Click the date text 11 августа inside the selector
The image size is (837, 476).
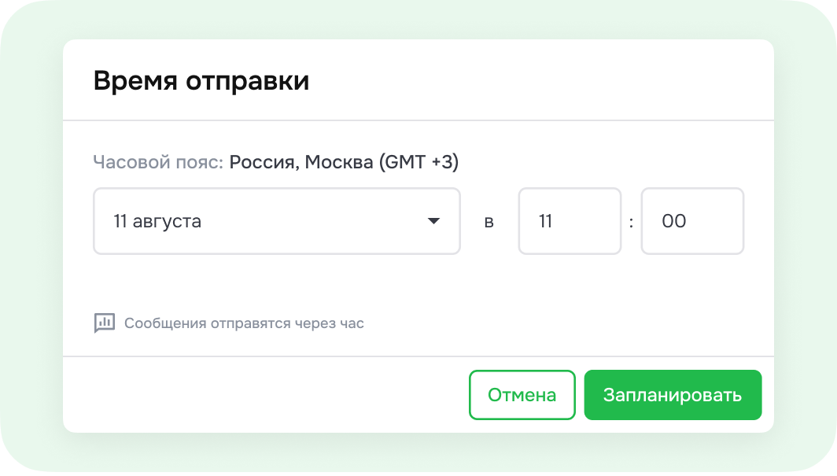click(x=156, y=221)
